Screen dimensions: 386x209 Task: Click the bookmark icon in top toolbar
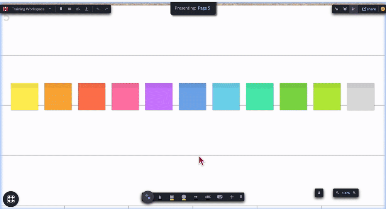point(61,9)
